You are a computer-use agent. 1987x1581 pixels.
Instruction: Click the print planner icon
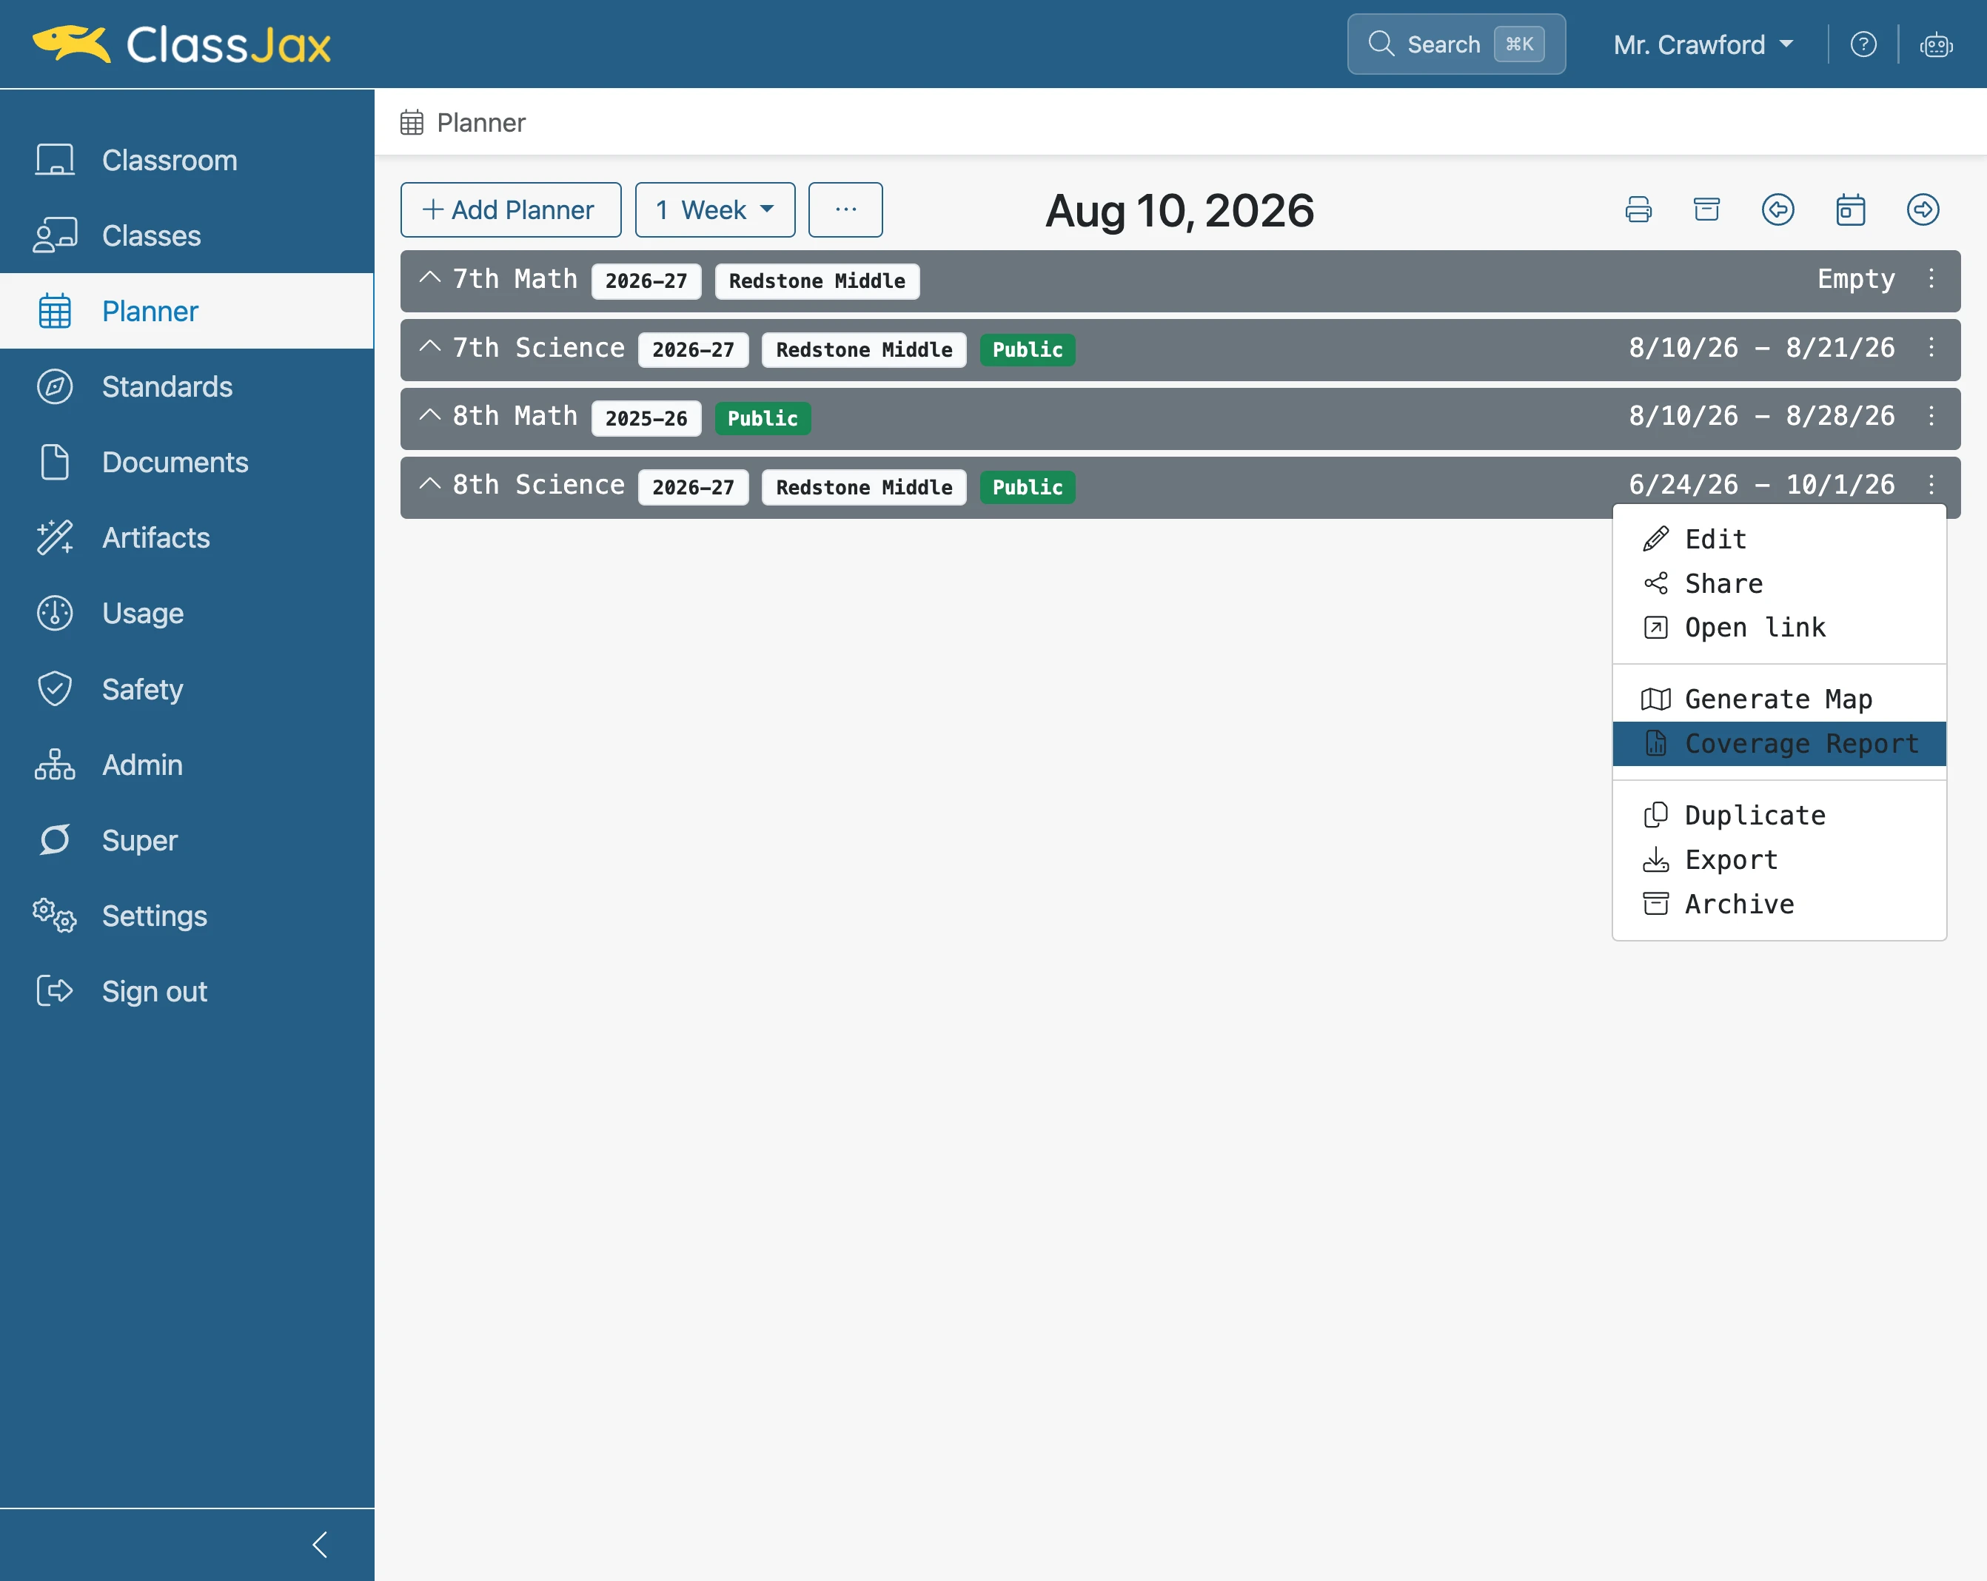(1638, 210)
